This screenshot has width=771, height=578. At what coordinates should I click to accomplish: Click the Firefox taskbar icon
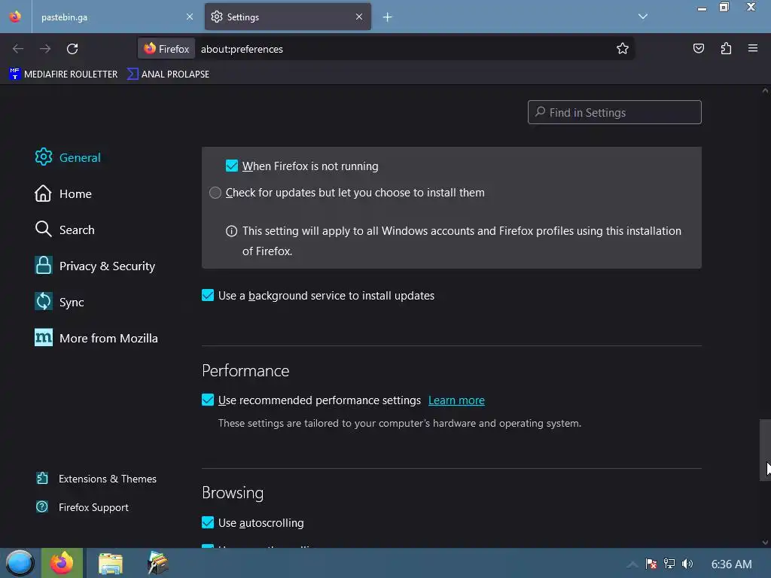(62, 563)
